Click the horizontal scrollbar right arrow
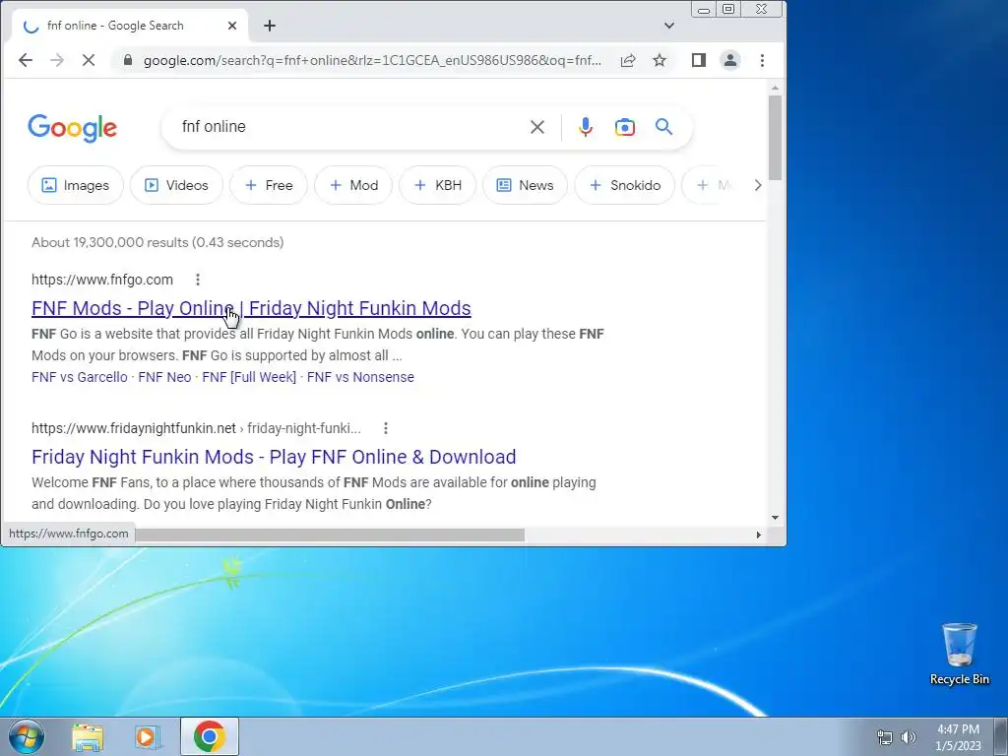Screen dimensions: 1008x756 759,535
